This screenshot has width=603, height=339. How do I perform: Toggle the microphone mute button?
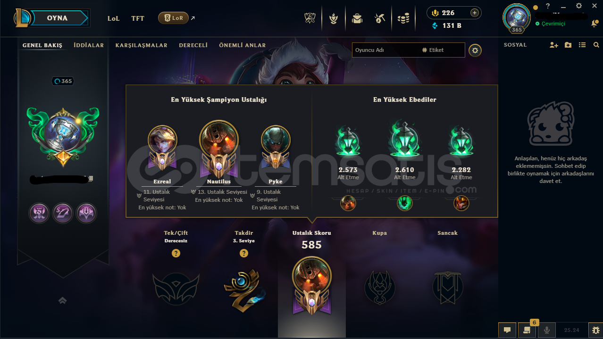(547, 330)
